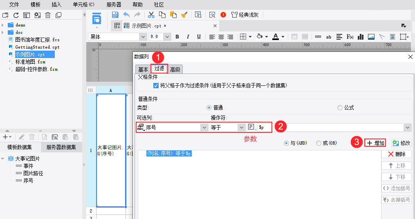Image resolution: width=415 pixels, height=219 pixels.
Task: Click the paste clipboard icon
Action: click(173, 15)
